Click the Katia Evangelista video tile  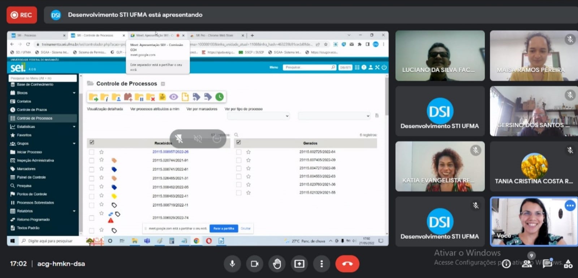(x=440, y=166)
